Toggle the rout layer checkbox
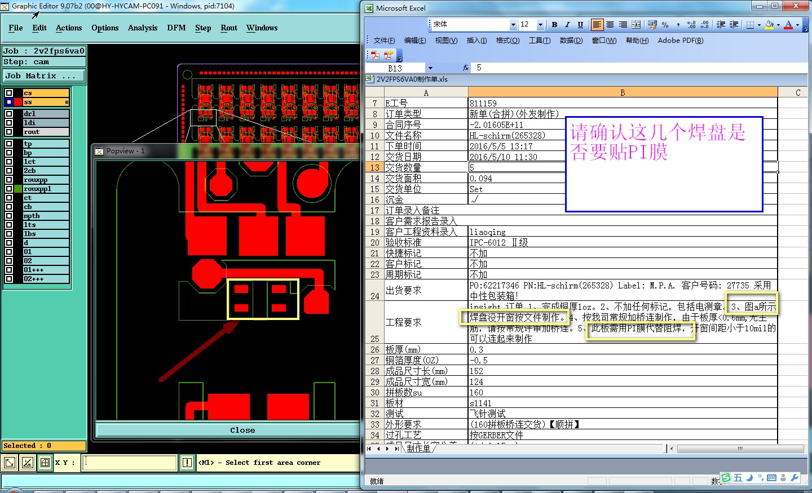Image resolution: width=812 pixels, height=493 pixels. (9, 132)
